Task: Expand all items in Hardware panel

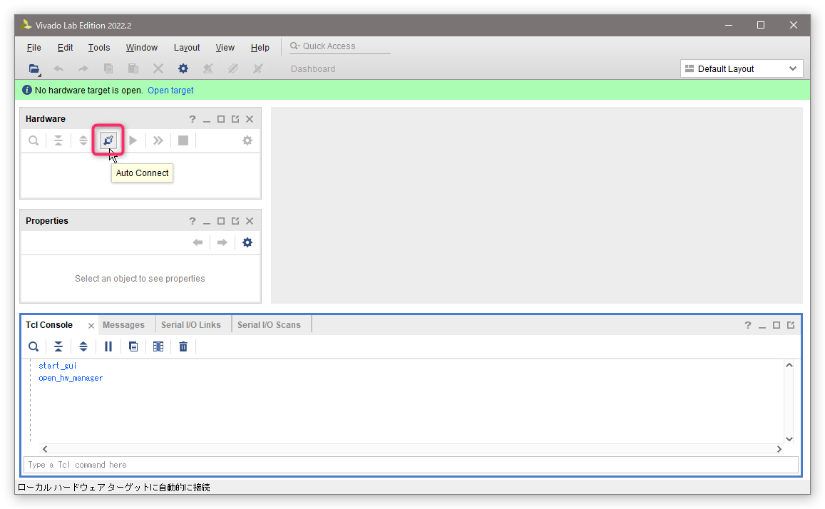Action: 83,140
